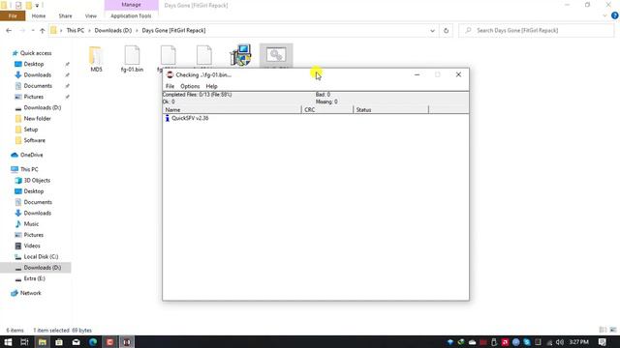Viewport: 620px width, 348px height.
Task: Click the New folder quick access toolbar icon
Action: click(x=28, y=5)
